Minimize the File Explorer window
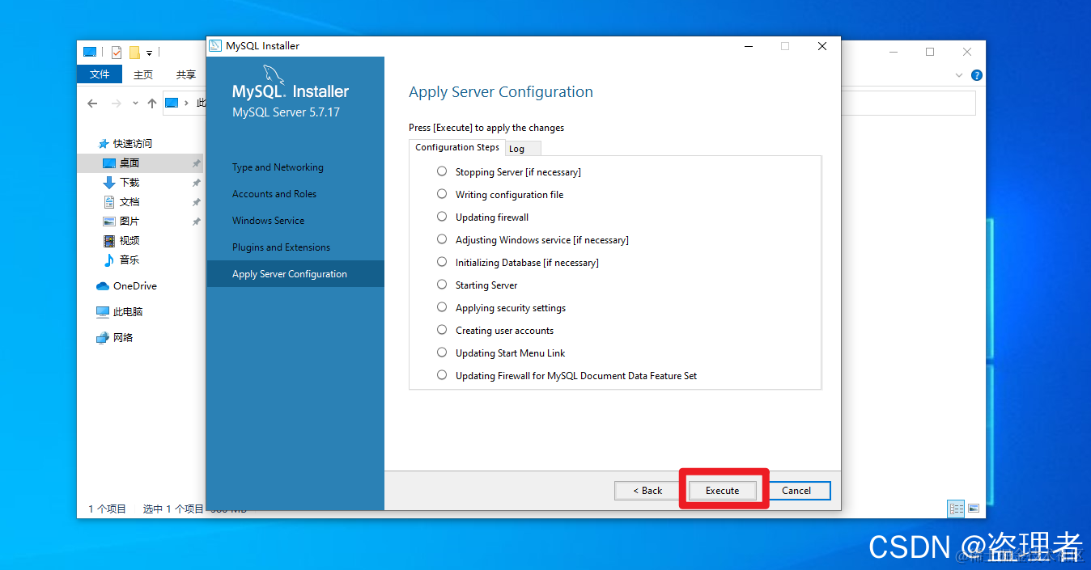 pos(893,52)
